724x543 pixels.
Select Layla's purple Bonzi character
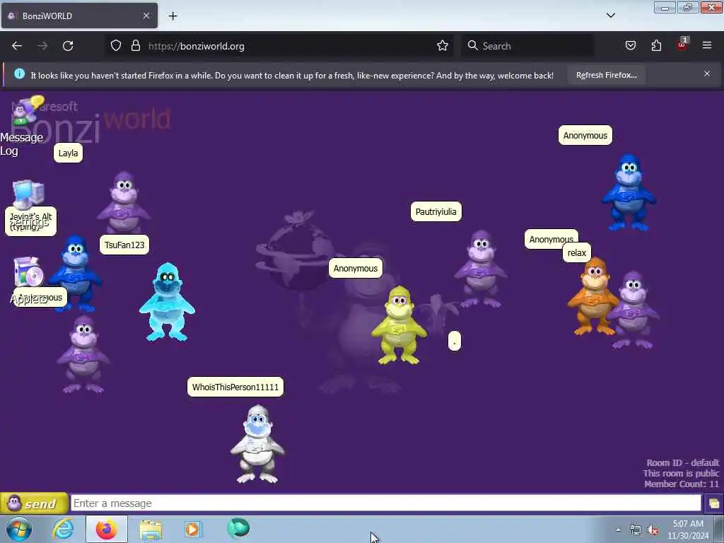124,203
